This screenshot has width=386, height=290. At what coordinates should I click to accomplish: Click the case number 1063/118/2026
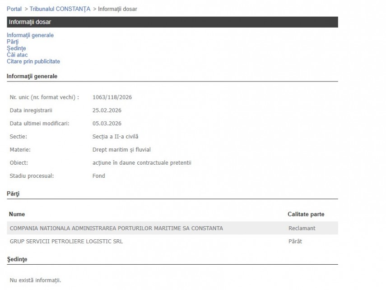click(x=112, y=97)
